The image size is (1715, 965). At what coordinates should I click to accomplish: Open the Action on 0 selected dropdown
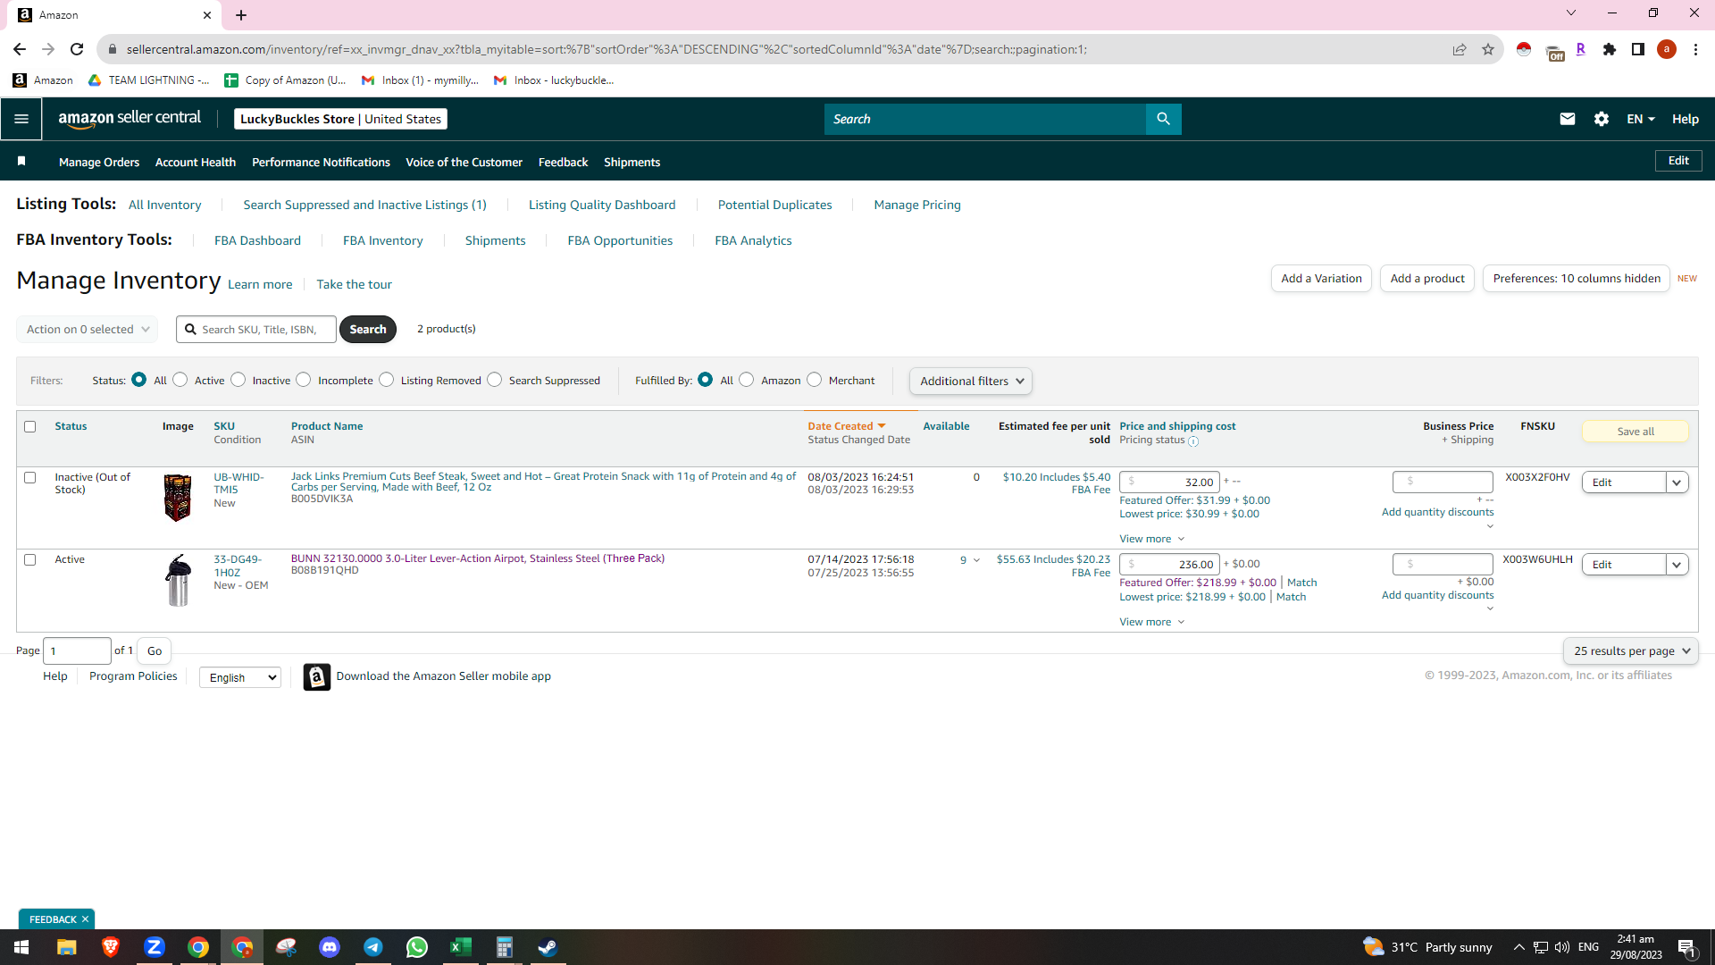pyautogui.click(x=88, y=329)
